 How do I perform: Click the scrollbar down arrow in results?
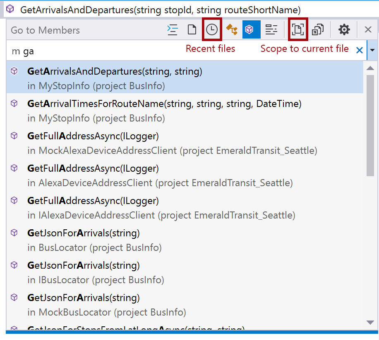coord(370,322)
